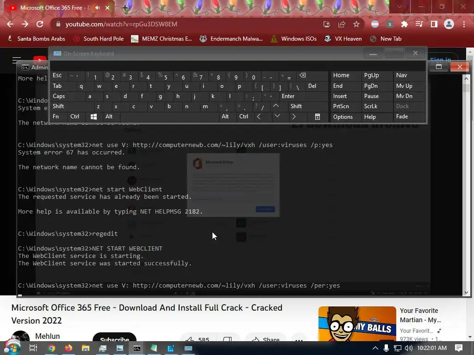Viewport: 474px width, 355px height.
Task: Tap the context menu key icon
Action: [x=318, y=116]
